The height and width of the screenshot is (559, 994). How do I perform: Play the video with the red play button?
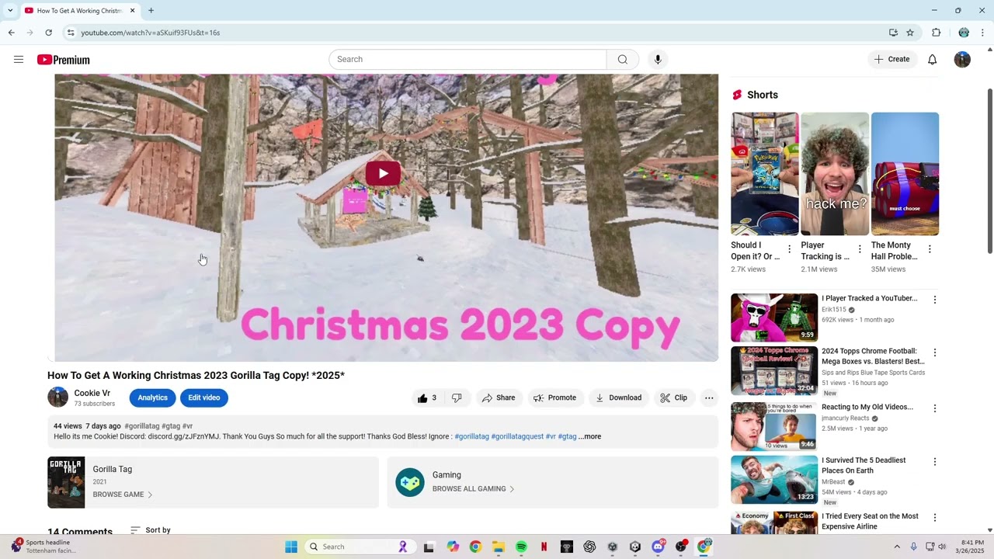(x=383, y=173)
